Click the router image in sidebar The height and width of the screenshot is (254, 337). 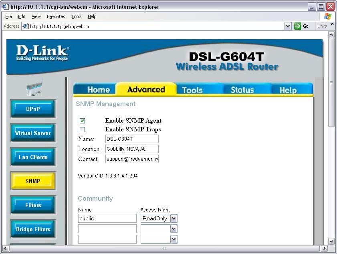34,87
